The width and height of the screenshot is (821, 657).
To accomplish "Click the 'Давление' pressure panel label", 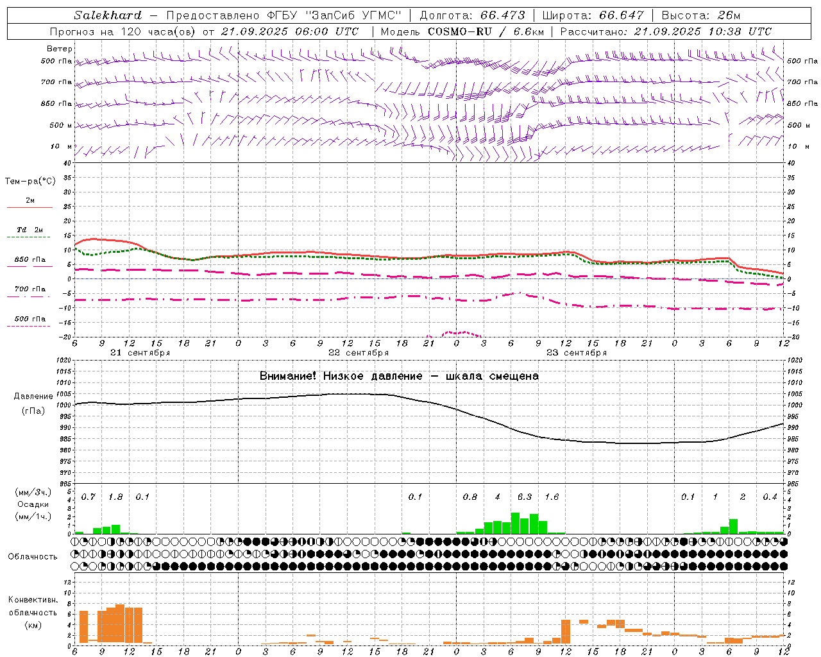I will [x=33, y=397].
